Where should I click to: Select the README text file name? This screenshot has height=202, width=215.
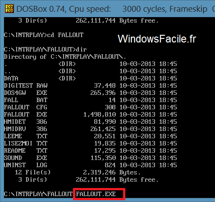click(15, 150)
